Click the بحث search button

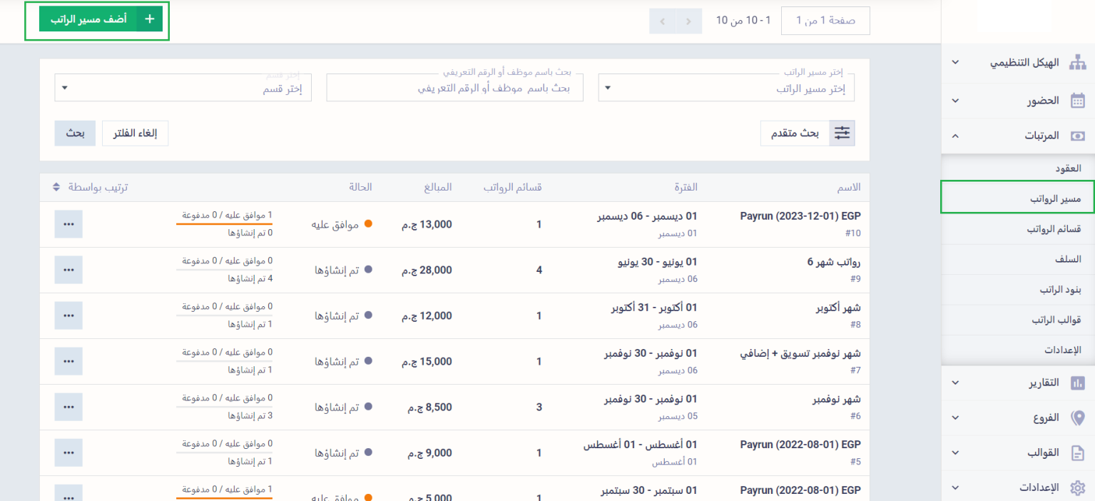(75, 133)
